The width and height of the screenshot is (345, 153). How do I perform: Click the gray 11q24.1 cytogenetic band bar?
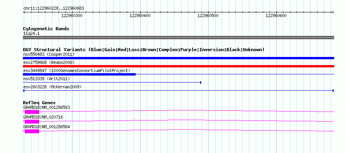(x=178, y=38)
